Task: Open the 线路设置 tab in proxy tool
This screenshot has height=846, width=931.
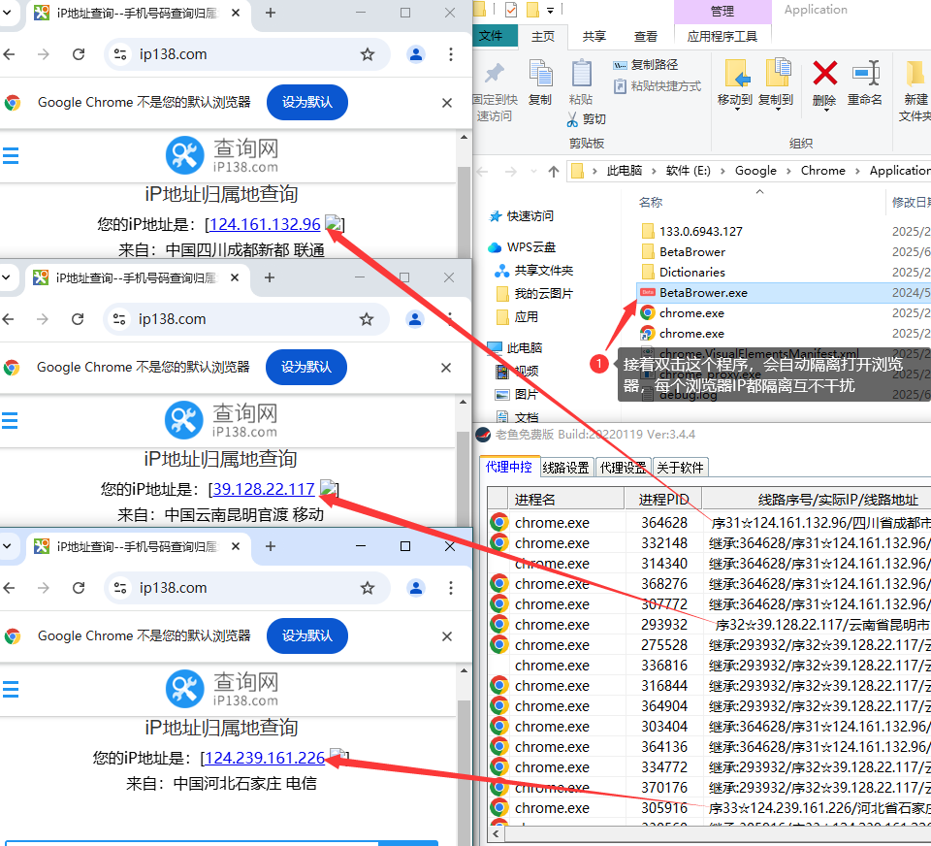Action: click(565, 468)
